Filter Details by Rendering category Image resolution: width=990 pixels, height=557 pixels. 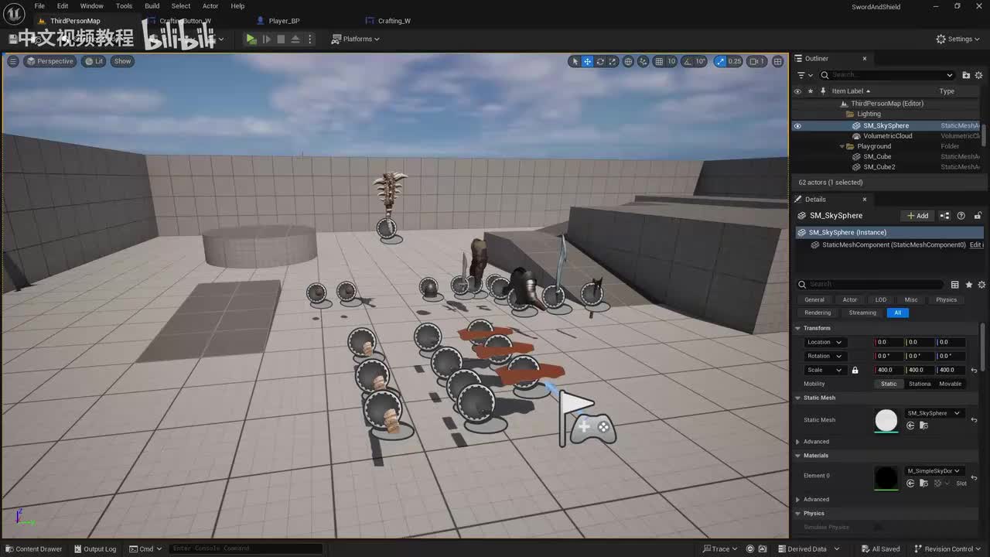pos(818,313)
